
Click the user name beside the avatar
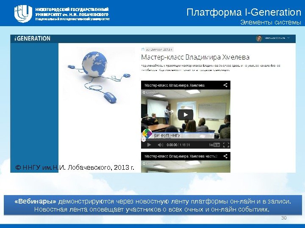[x=274, y=38]
